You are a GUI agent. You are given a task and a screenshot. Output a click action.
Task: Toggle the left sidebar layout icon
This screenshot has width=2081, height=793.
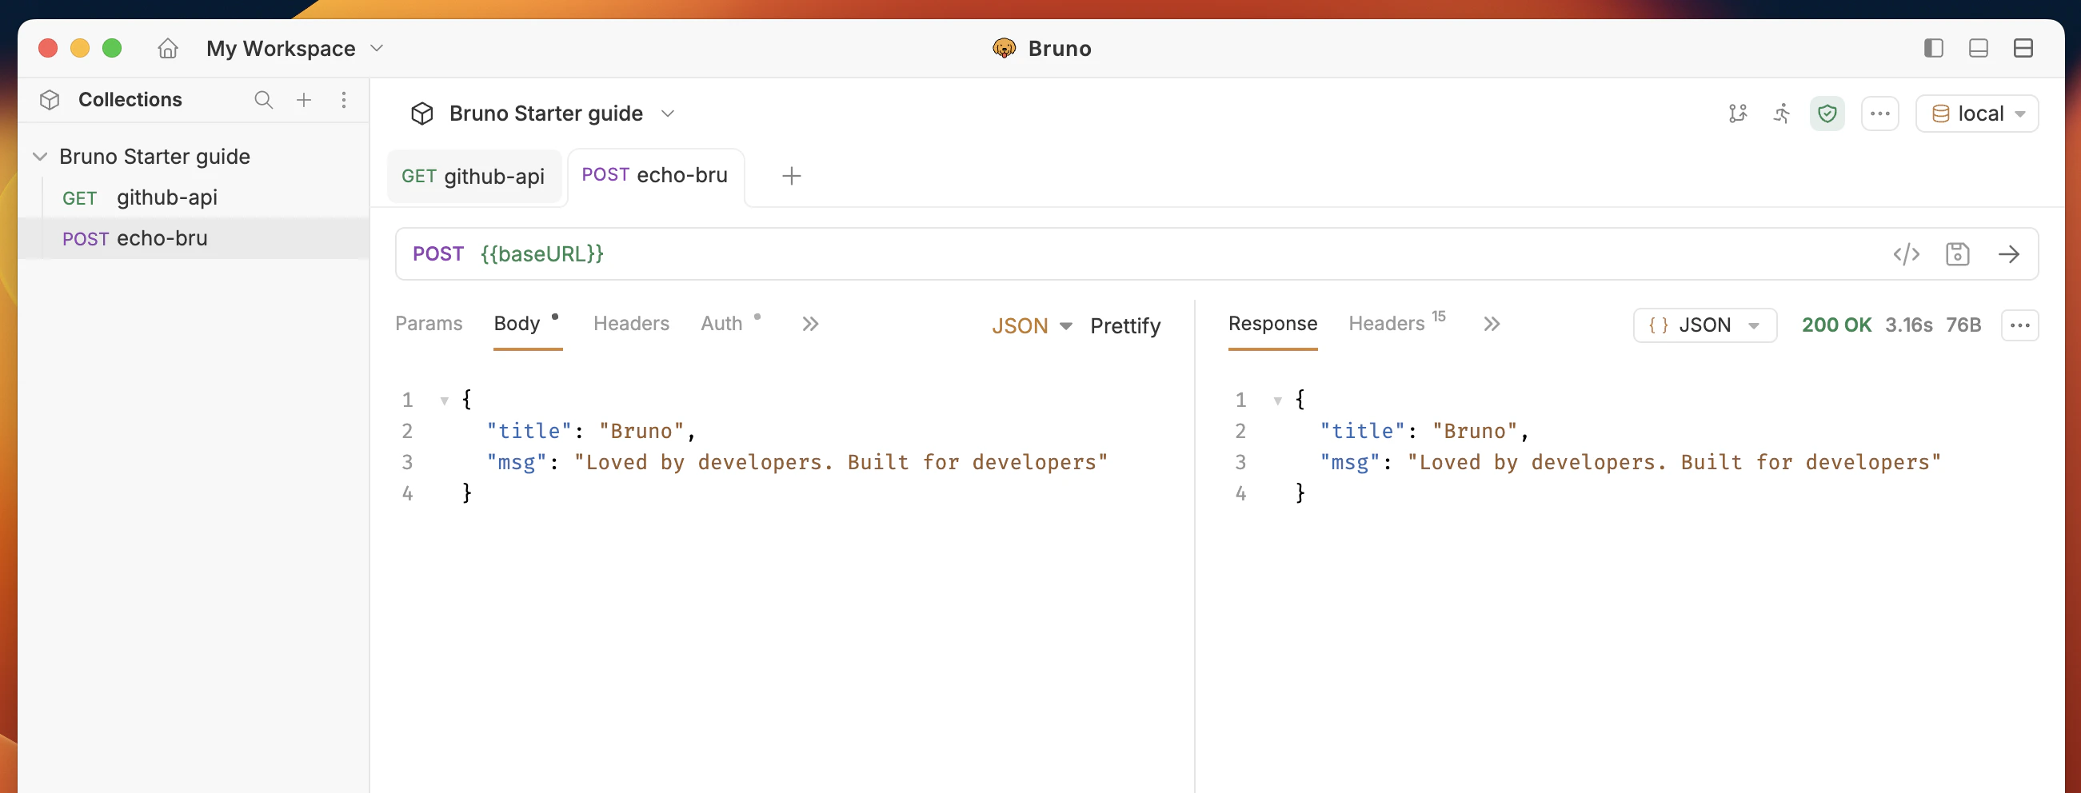[1933, 49]
